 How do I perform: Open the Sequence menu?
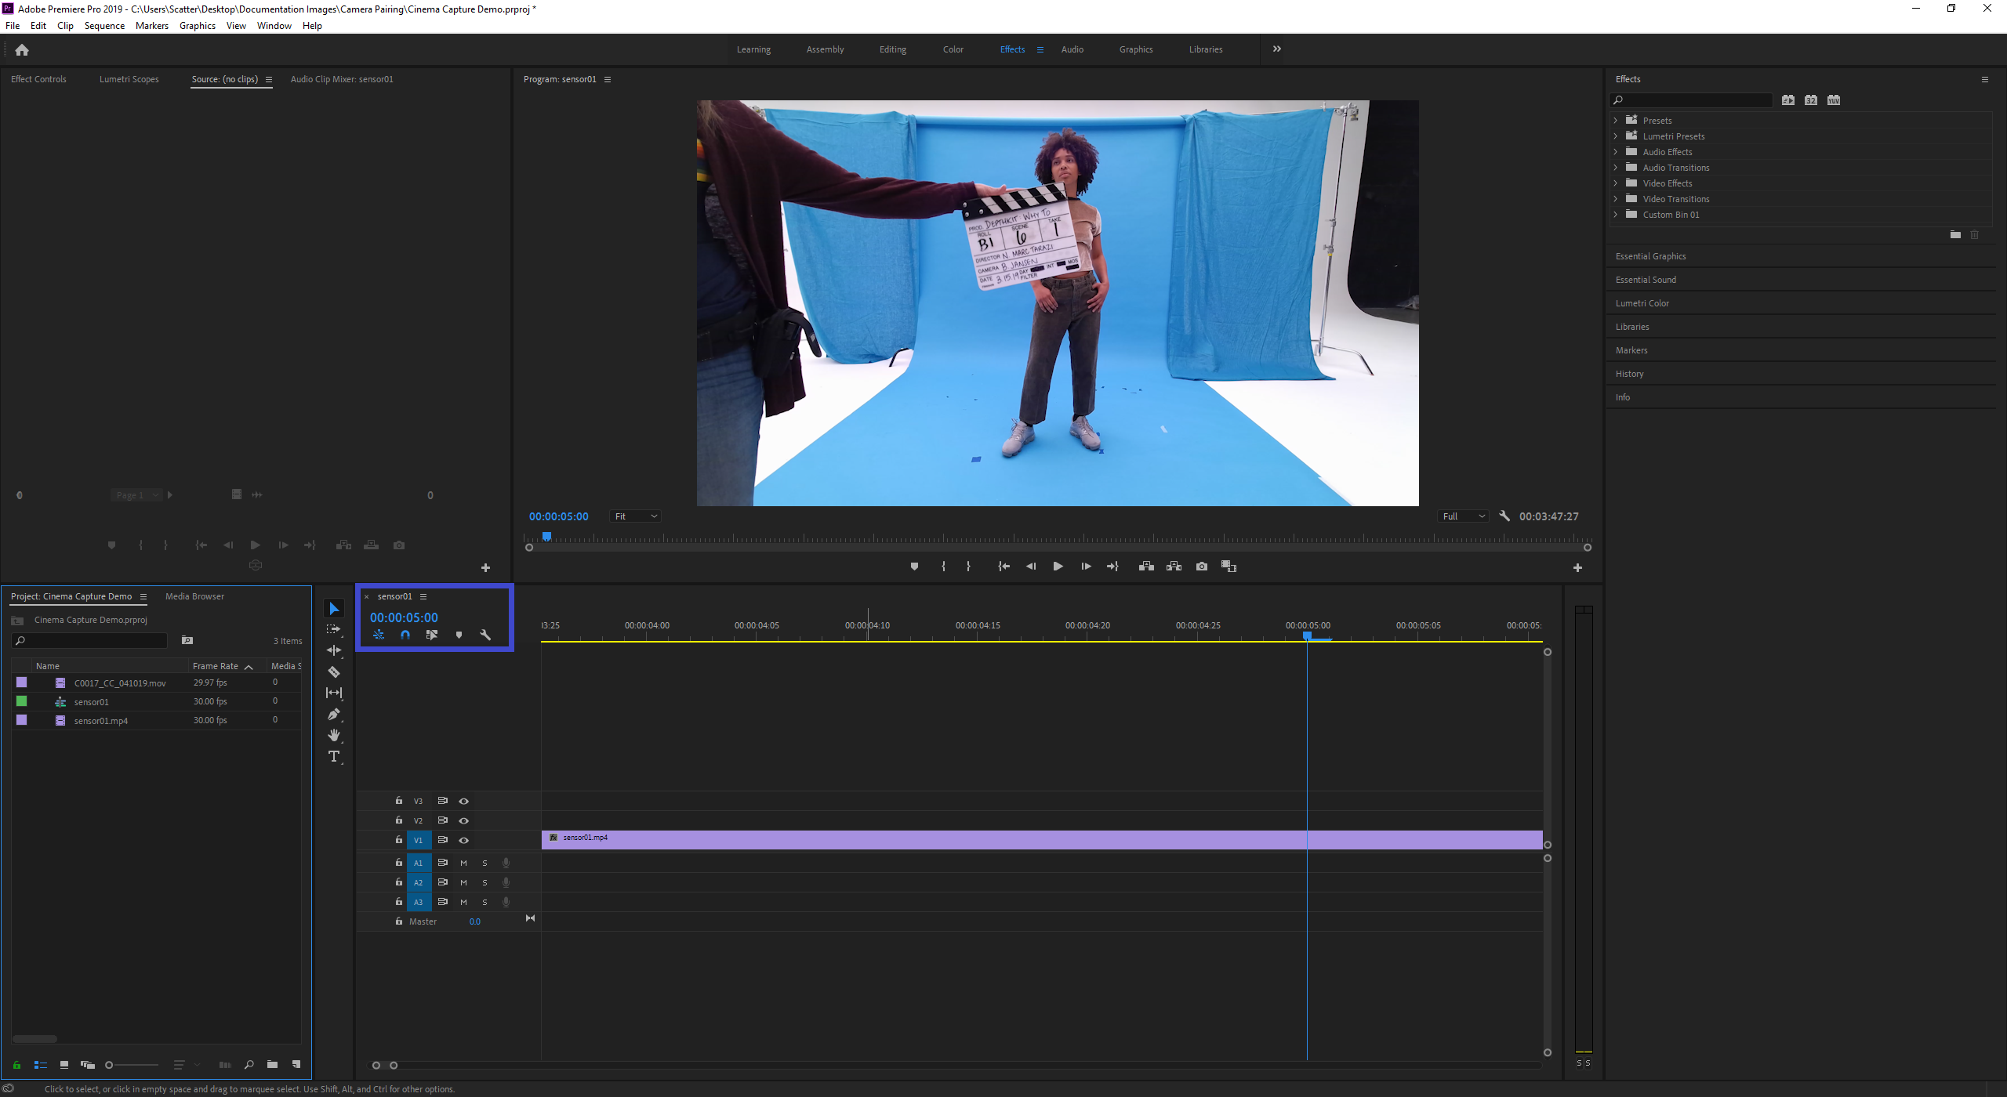(x=104, y=26)
